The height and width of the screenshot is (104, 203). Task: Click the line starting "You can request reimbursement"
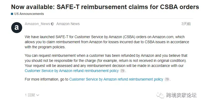(x=106, y=55)
